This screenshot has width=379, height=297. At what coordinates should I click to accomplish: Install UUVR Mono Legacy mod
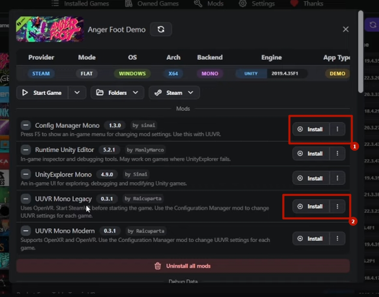[x=311, y=206]
